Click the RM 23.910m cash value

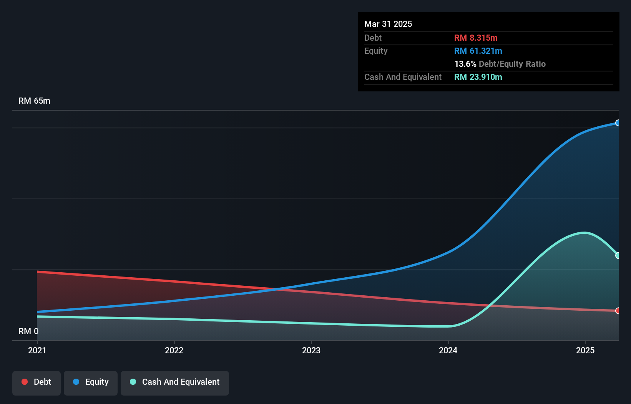(478, 77)
